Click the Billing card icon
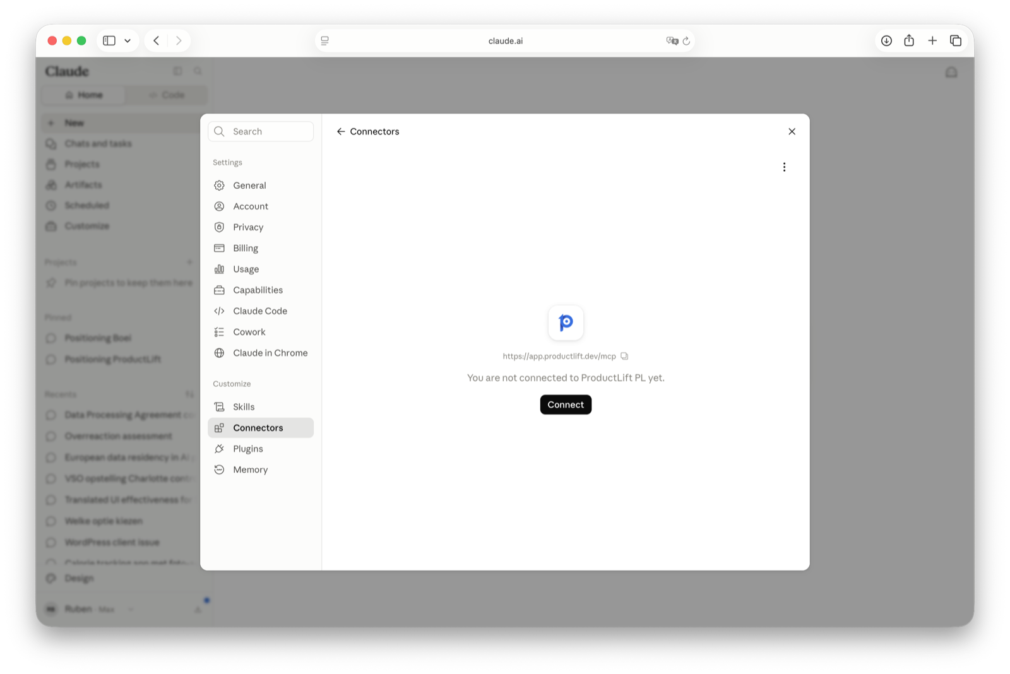The width and height of the screenshot is (1010, 674). pyautogui.click(x=219, y=248)
